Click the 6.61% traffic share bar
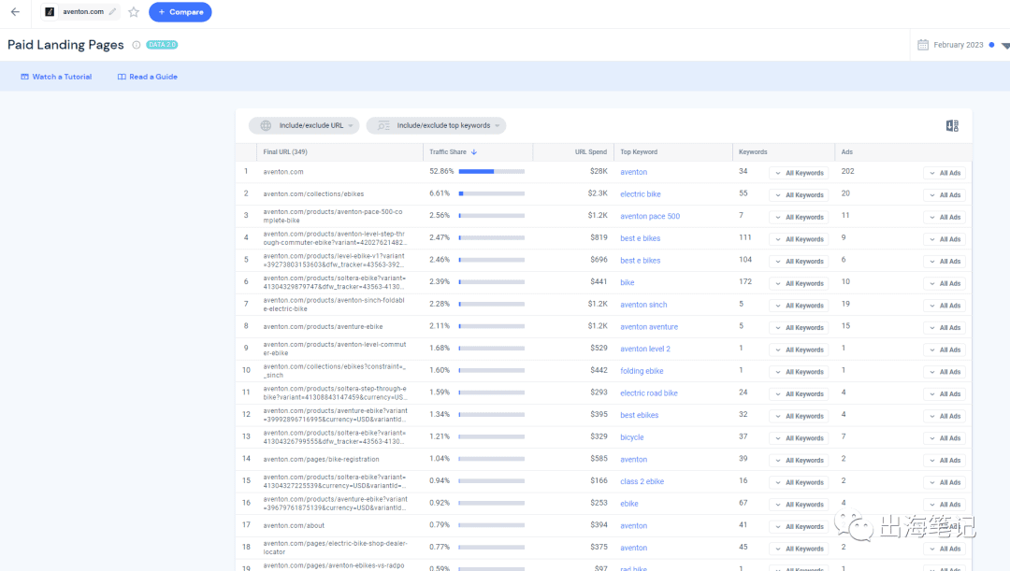 click(492, 193)
